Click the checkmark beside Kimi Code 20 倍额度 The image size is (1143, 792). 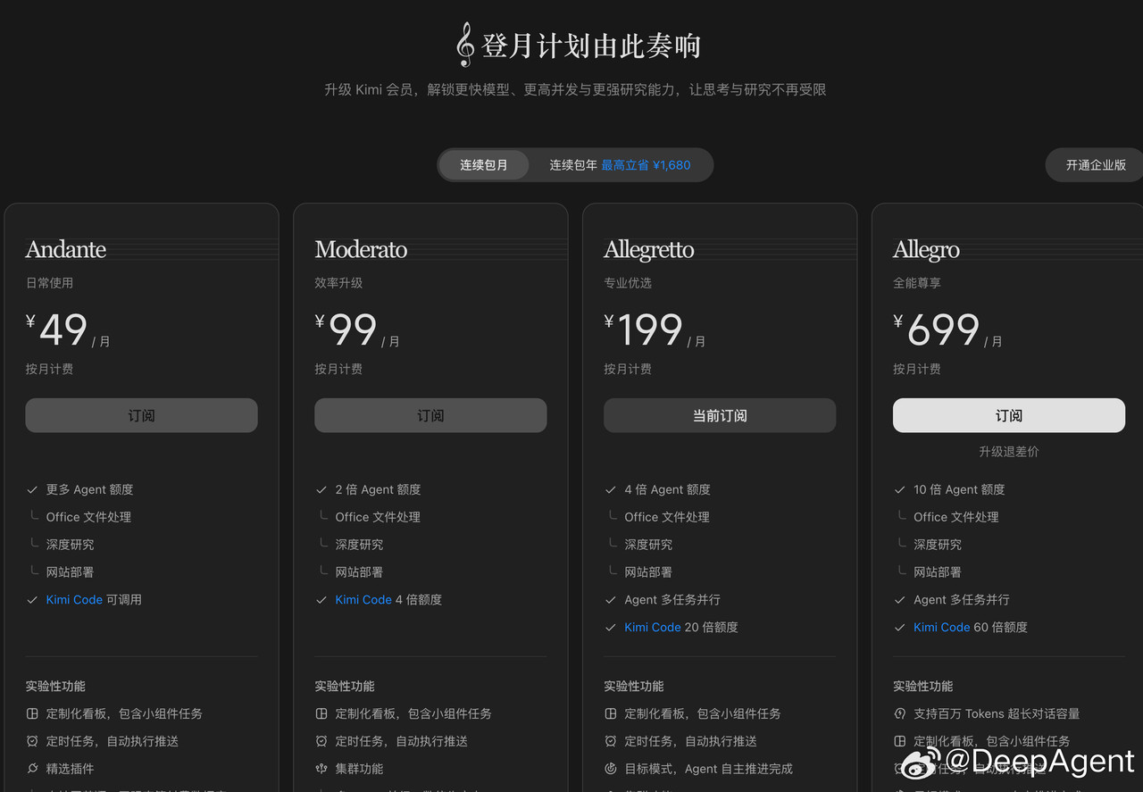tap(611, 628)
